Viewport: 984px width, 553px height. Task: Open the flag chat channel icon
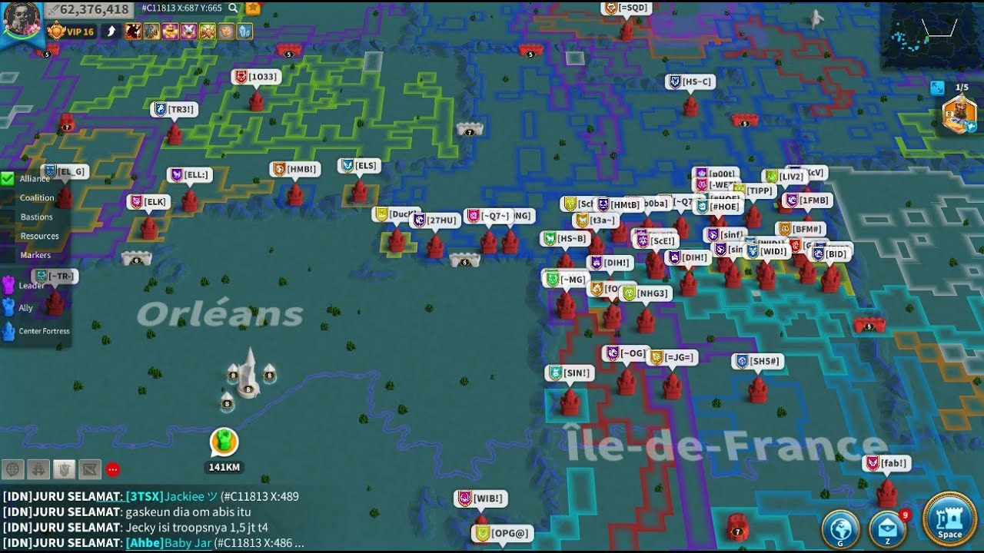[x=90, y=469]
